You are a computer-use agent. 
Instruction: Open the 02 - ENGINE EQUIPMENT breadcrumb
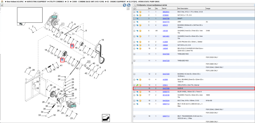[x=116, y=2]
